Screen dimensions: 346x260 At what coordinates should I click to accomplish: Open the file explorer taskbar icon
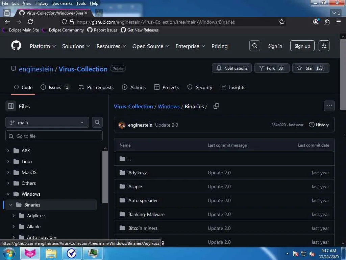[51, 254]
